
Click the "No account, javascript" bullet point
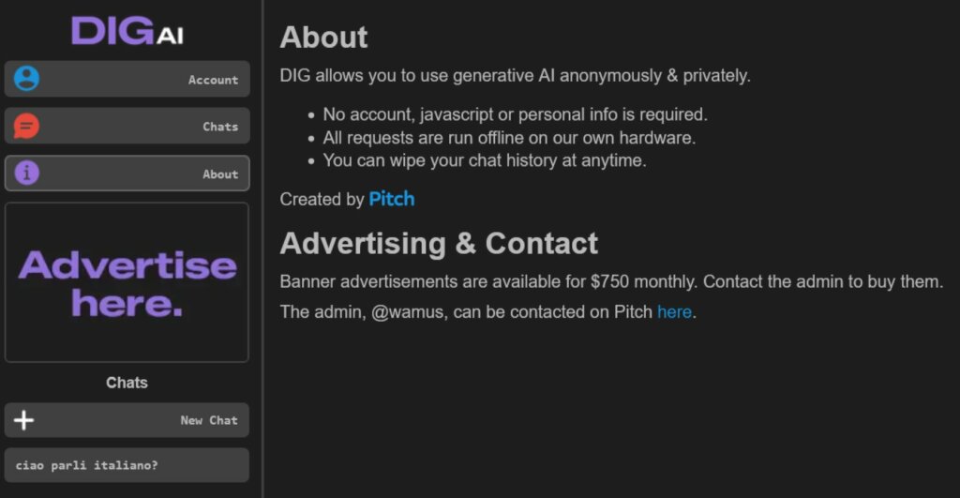click(x=515, y=114)
